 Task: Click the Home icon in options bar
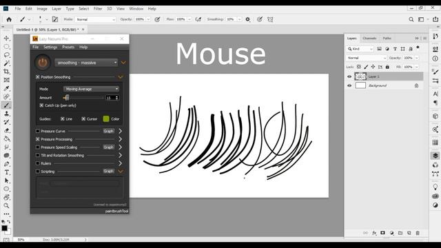point(9,19)
